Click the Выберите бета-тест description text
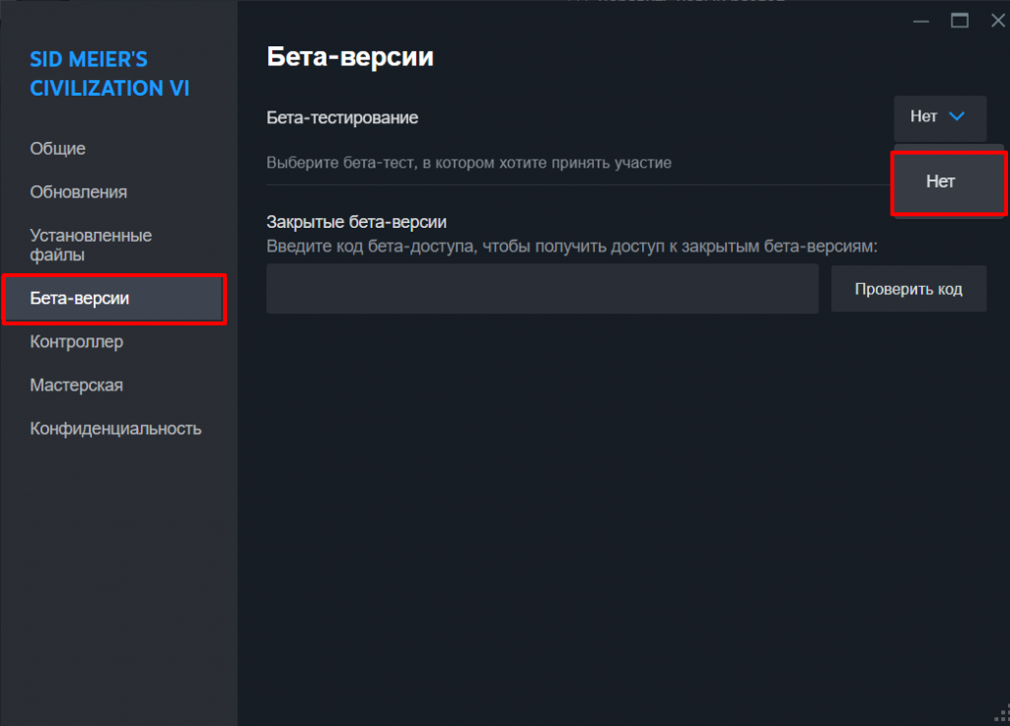 (x=469, y=163)
